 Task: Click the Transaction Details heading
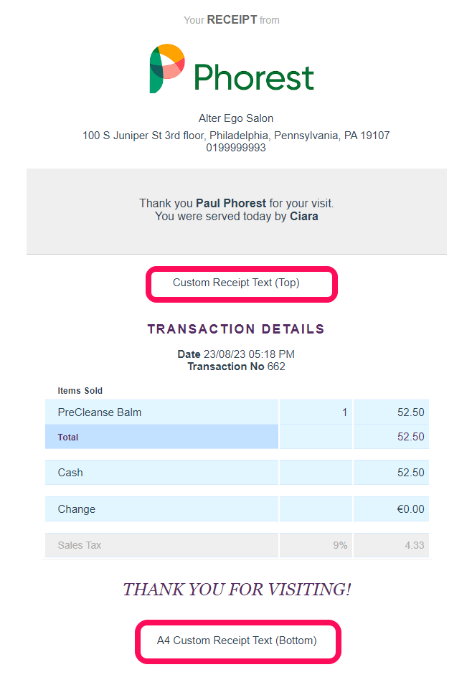coord(236,329)
